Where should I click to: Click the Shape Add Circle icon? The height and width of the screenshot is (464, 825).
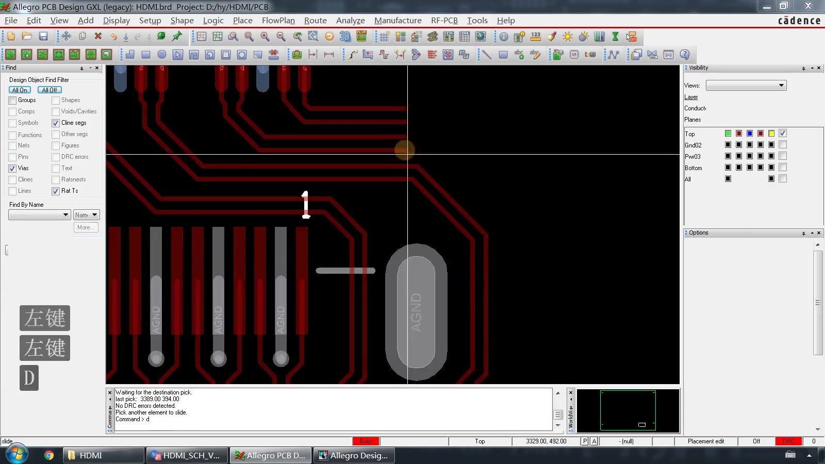point(162,54)
